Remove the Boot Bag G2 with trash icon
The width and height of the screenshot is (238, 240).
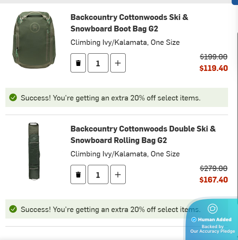78,63
